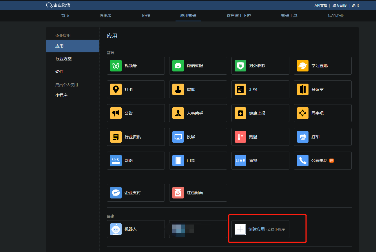Select the 应用管理 tab
This screenshot has width=376, height=252.
tap(188, 16)
